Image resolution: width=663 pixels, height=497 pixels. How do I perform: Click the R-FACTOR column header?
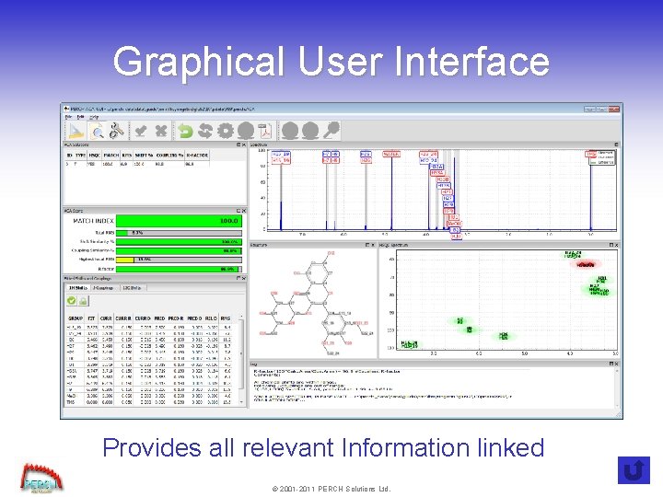[x=197, y=156]
